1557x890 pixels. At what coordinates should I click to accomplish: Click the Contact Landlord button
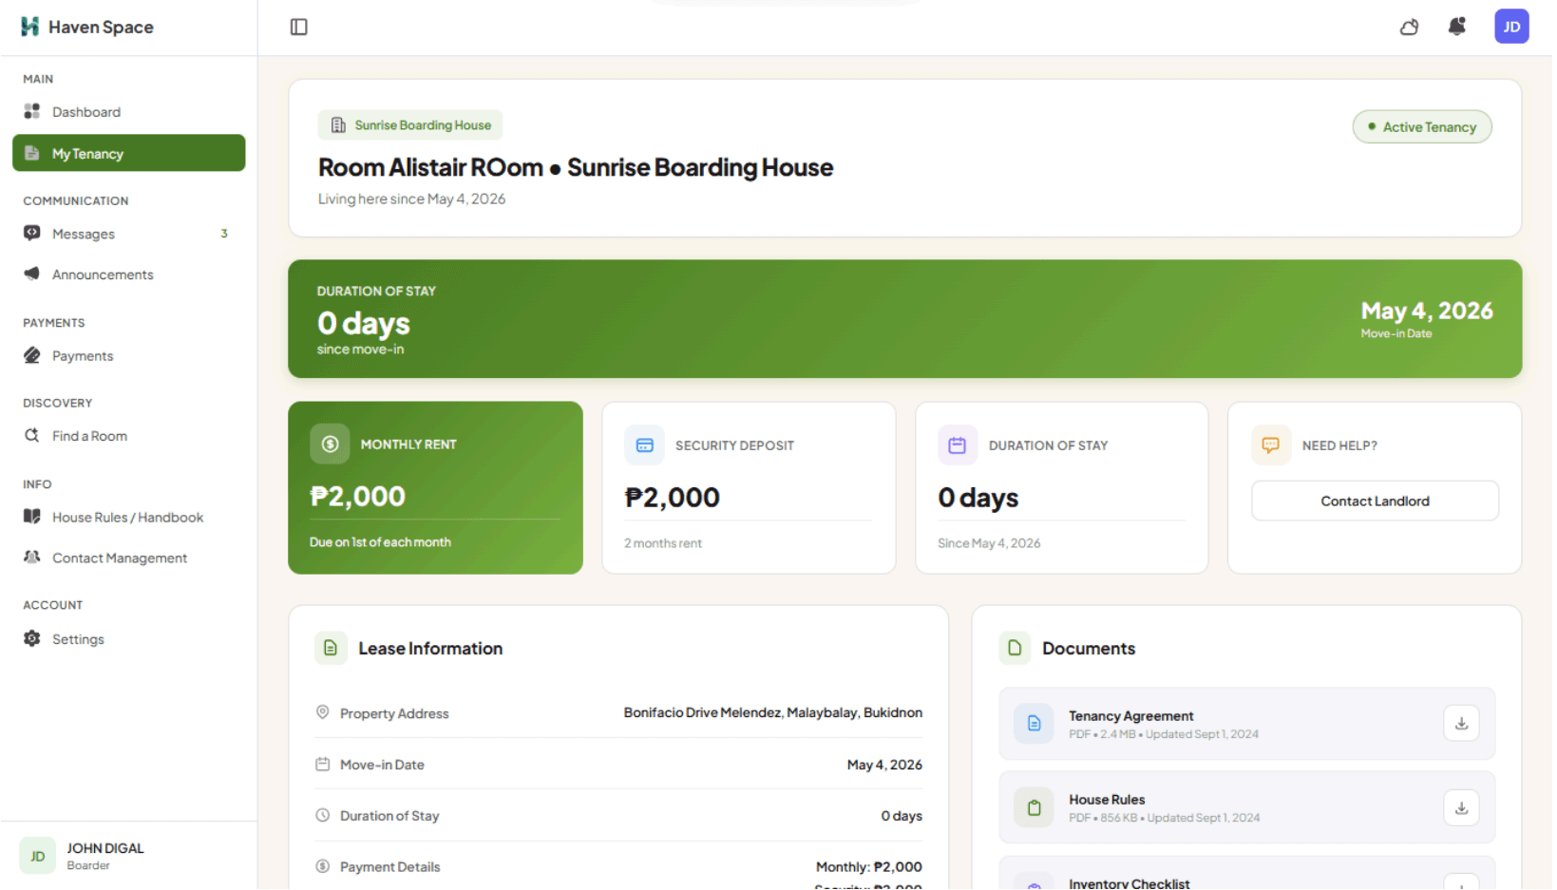tap(1375, 502)
